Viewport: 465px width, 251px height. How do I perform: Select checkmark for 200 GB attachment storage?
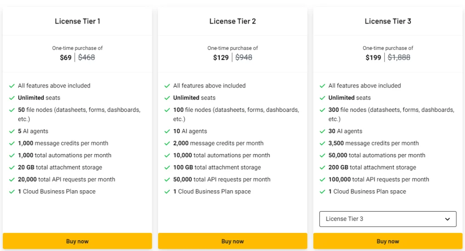[322, 168]
